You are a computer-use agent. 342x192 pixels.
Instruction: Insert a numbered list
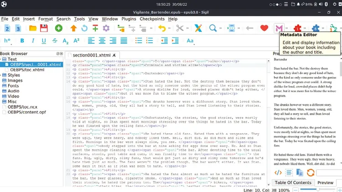pyautogui.click(x=150, y=41)
